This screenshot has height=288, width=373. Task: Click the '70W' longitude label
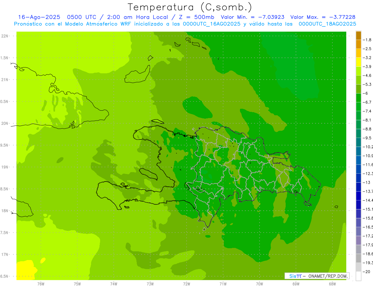(260, 284)
